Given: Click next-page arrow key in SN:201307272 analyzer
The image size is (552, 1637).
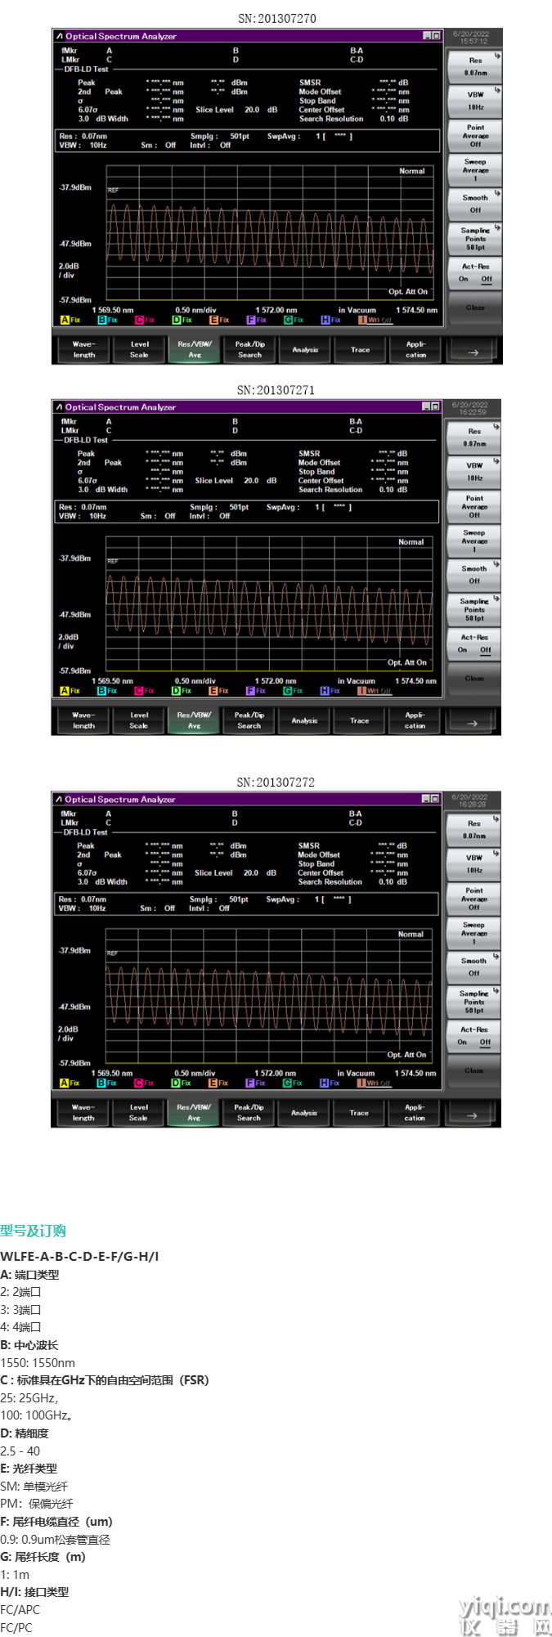Looking at the screenshot, I should point(472,1115).
